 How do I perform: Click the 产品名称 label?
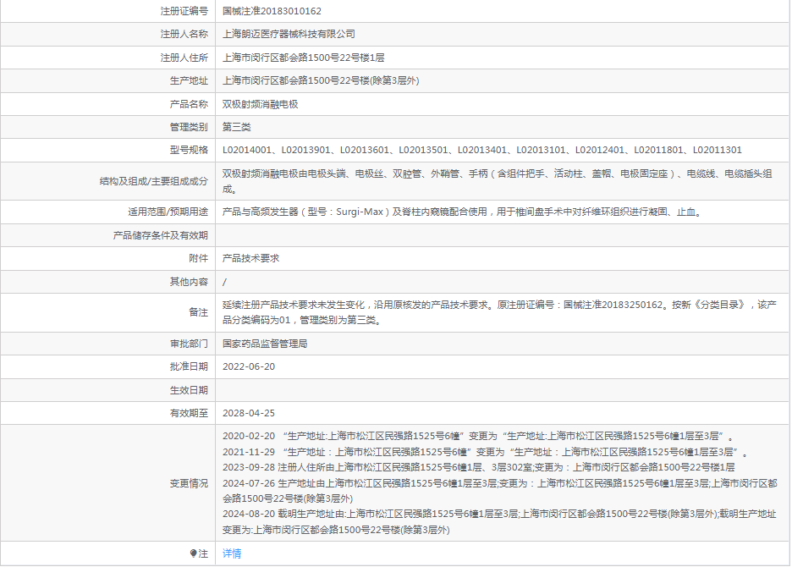click(189, 104)
